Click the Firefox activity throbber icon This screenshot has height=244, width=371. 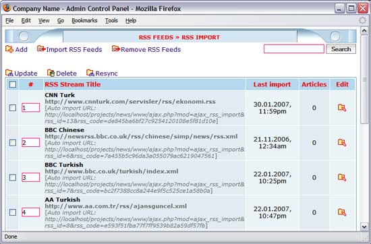(x=362, y=21)
